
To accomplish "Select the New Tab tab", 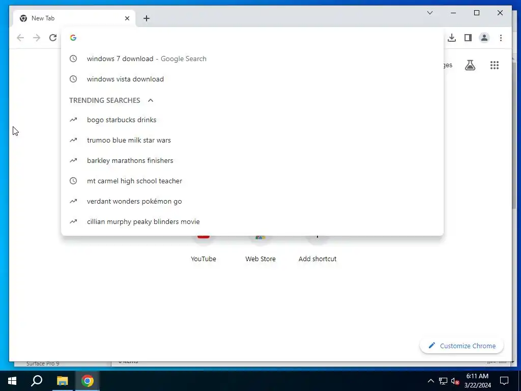I will pos(74,18).
